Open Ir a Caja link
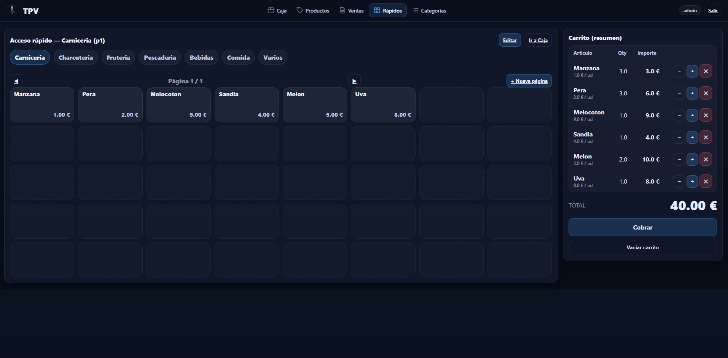728x358 pixels. (x=538, y=40)
